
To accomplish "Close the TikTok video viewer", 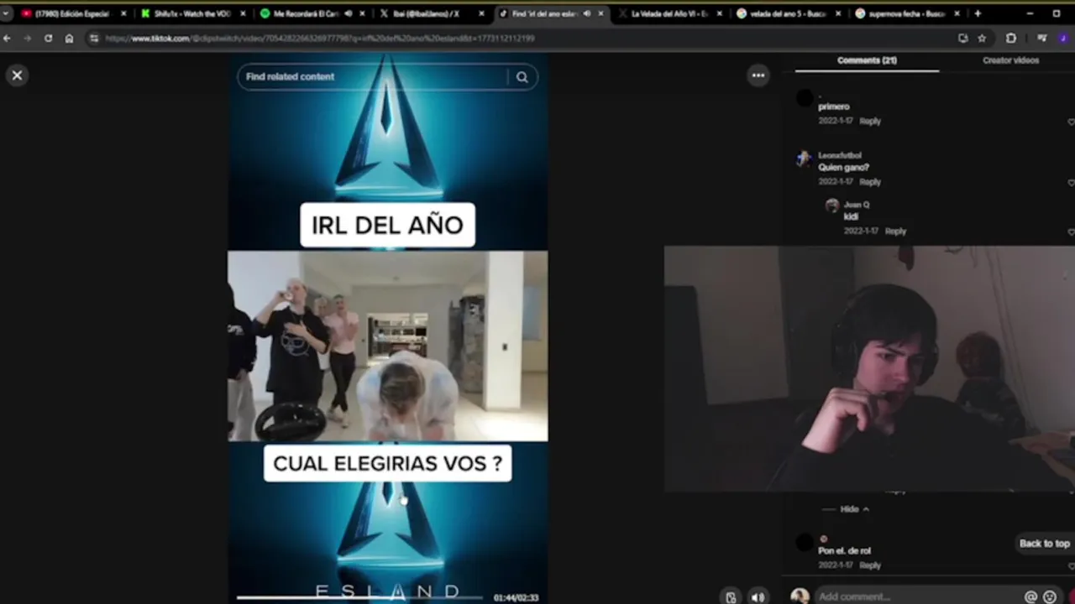I will point(17,75).
